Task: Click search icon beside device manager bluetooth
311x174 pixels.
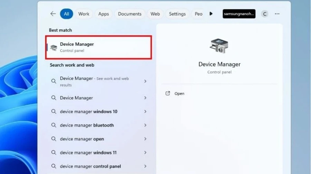Action: [54, 125]
